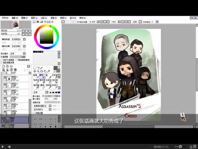Click the stabilizer value input field
Viewport: 198px width, 149px height.
coord(153,22)
